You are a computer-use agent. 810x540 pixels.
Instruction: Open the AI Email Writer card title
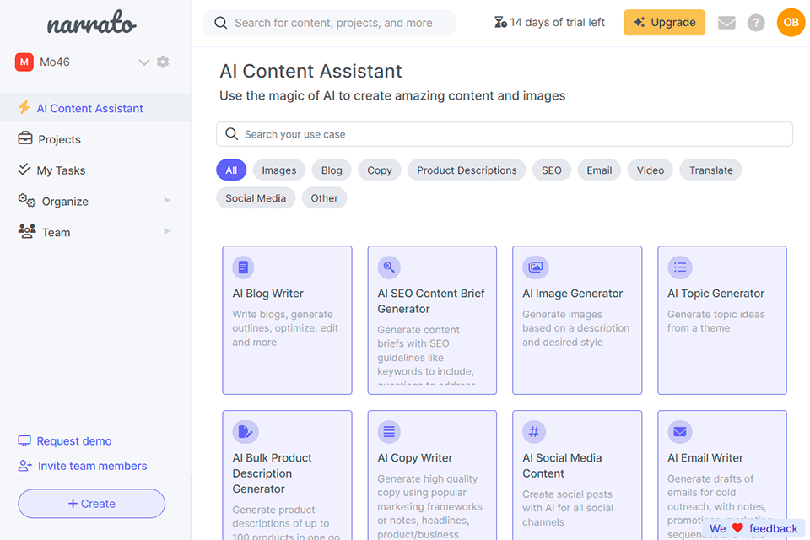[x=705, y=457]
